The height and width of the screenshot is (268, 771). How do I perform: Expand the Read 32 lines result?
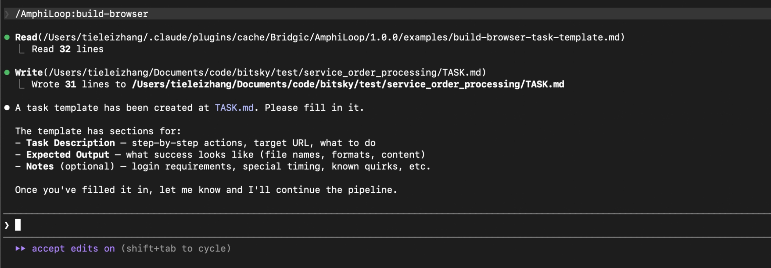point(67,49)
